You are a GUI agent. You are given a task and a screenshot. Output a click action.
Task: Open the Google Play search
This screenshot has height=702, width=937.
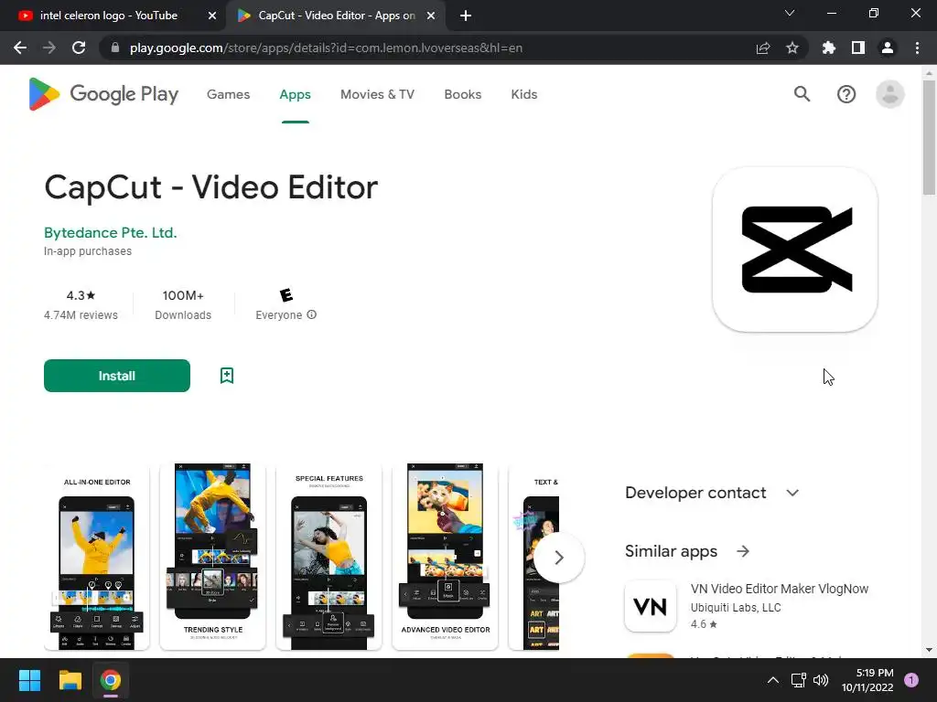[x=802, y=94]
